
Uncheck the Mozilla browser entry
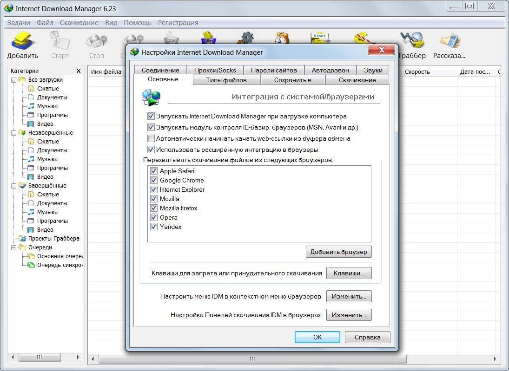pyautogui.click(x=153, y=199)
